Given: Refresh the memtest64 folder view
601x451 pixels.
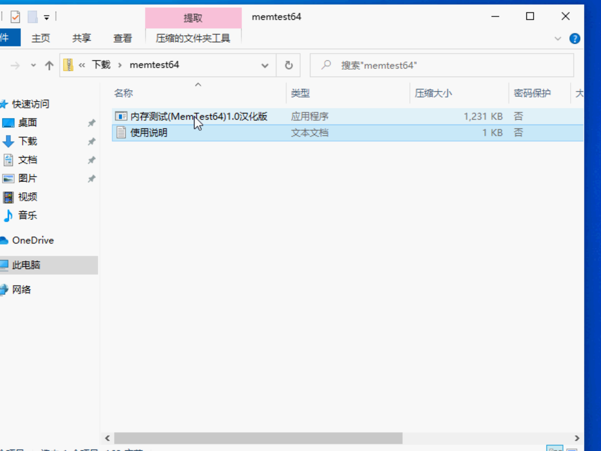Looking at the screenshot, I should pyautogui.click(x=288, y=65).
